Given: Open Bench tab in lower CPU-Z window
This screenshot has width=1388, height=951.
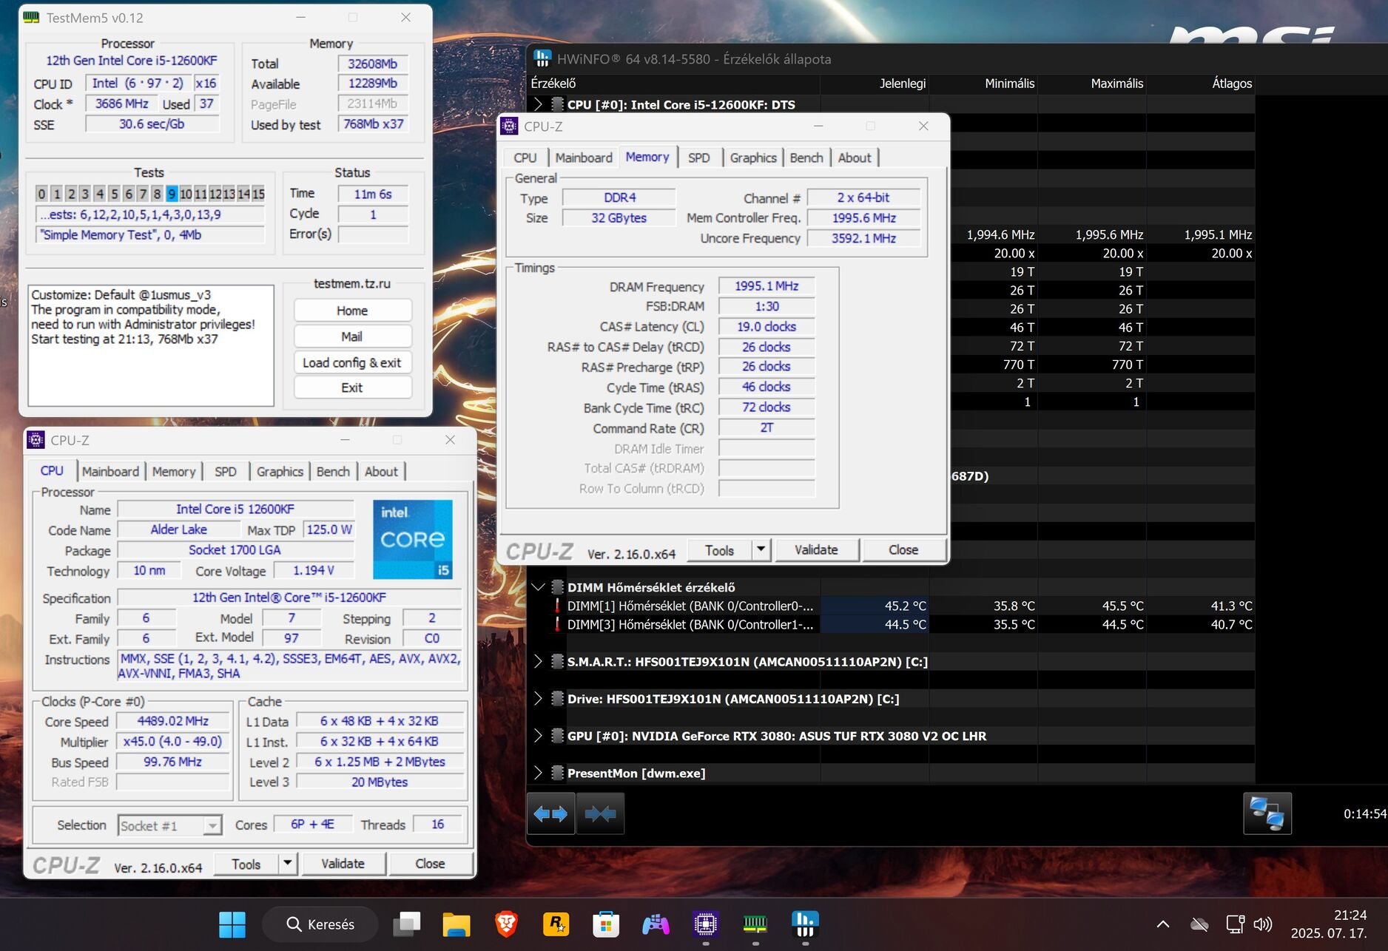Looking at the screenshot, I should (333, 472).
